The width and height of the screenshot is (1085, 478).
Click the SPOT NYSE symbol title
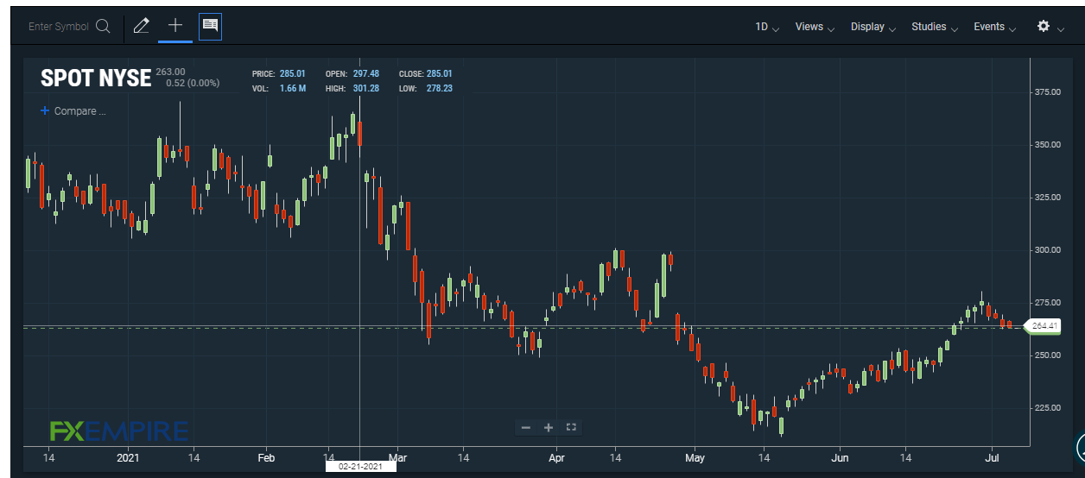pos(96,79)
